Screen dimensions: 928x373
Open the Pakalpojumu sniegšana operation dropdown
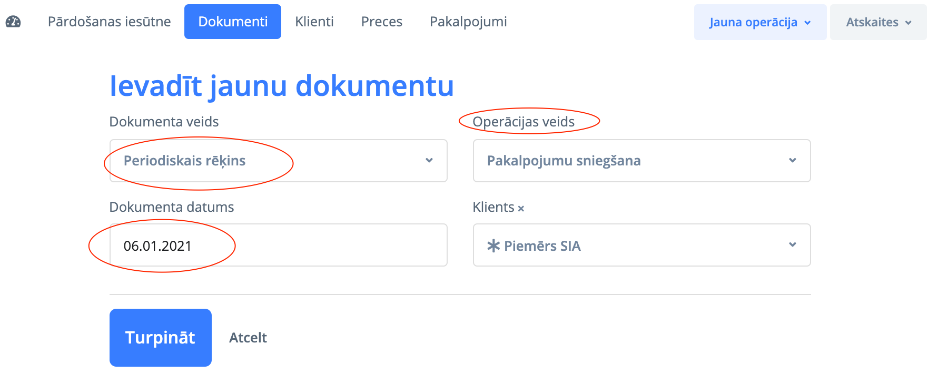coord(641,161)
